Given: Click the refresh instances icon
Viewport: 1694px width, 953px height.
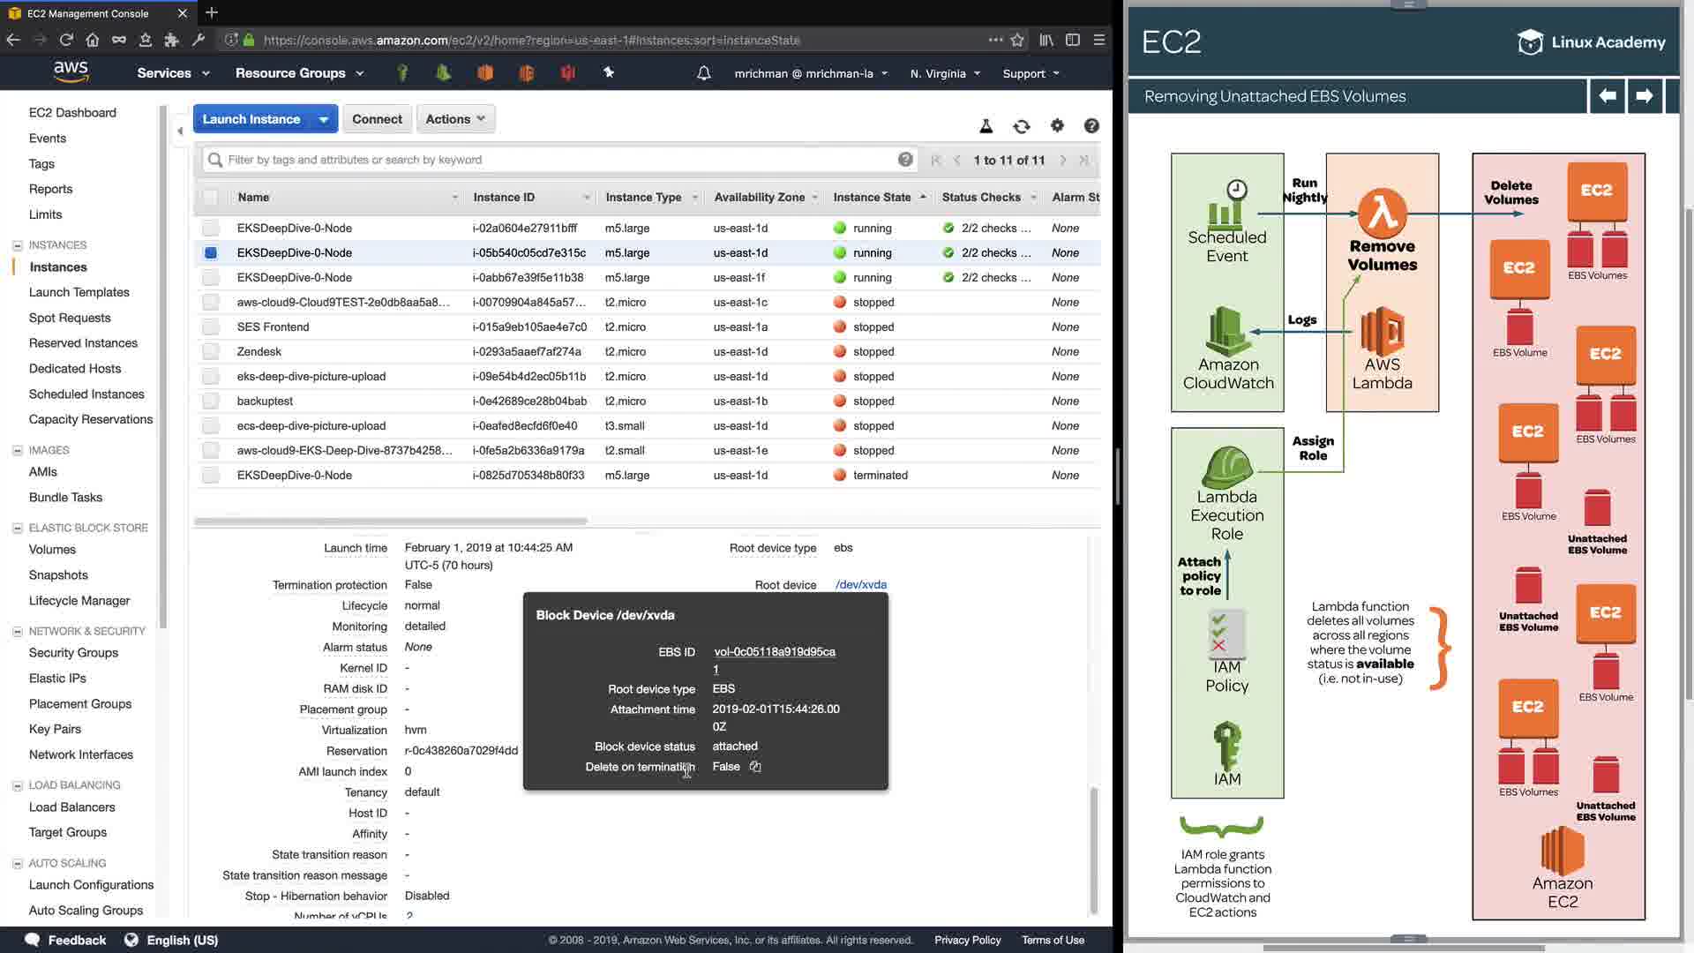Looking at the screenshot, I should click(x=1021, y=126).
